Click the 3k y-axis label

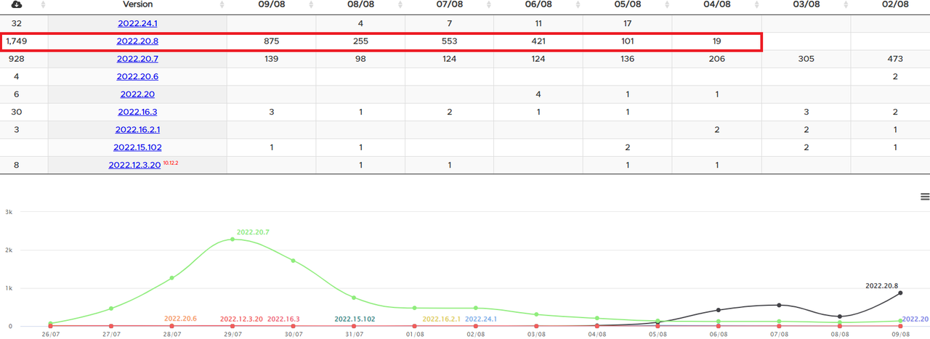(x=9, y=212)
